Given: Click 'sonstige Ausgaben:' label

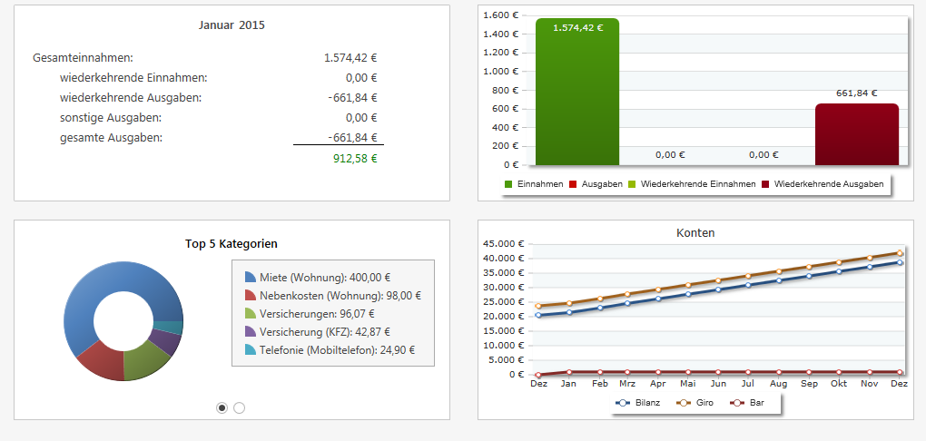Looking at the screenshot, I should [x=111, y=117].
